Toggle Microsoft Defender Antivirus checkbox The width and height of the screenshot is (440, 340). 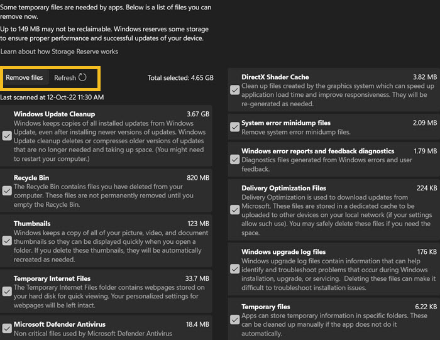(7, 328)
